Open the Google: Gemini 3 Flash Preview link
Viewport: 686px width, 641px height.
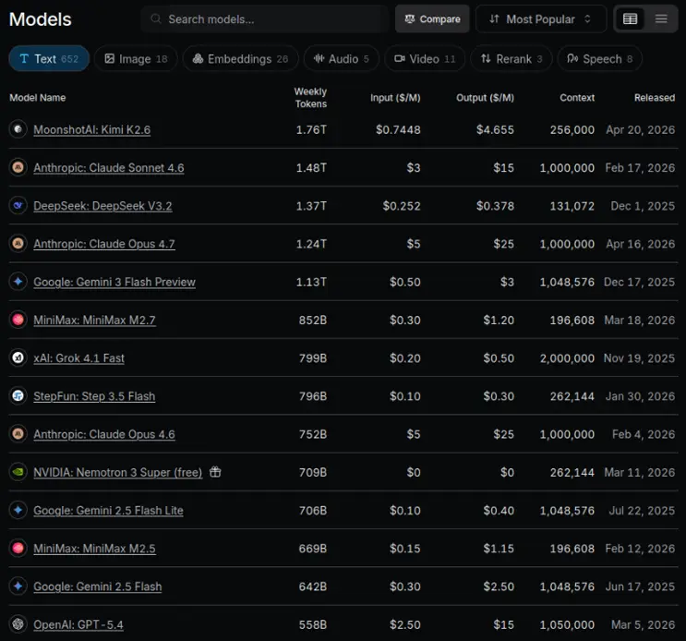point(114,283)
